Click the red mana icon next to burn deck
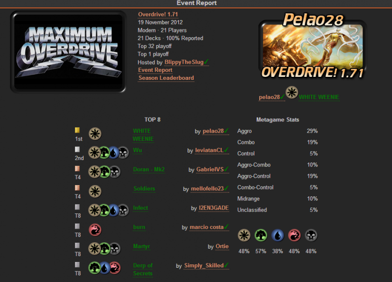 click(95, 230)
